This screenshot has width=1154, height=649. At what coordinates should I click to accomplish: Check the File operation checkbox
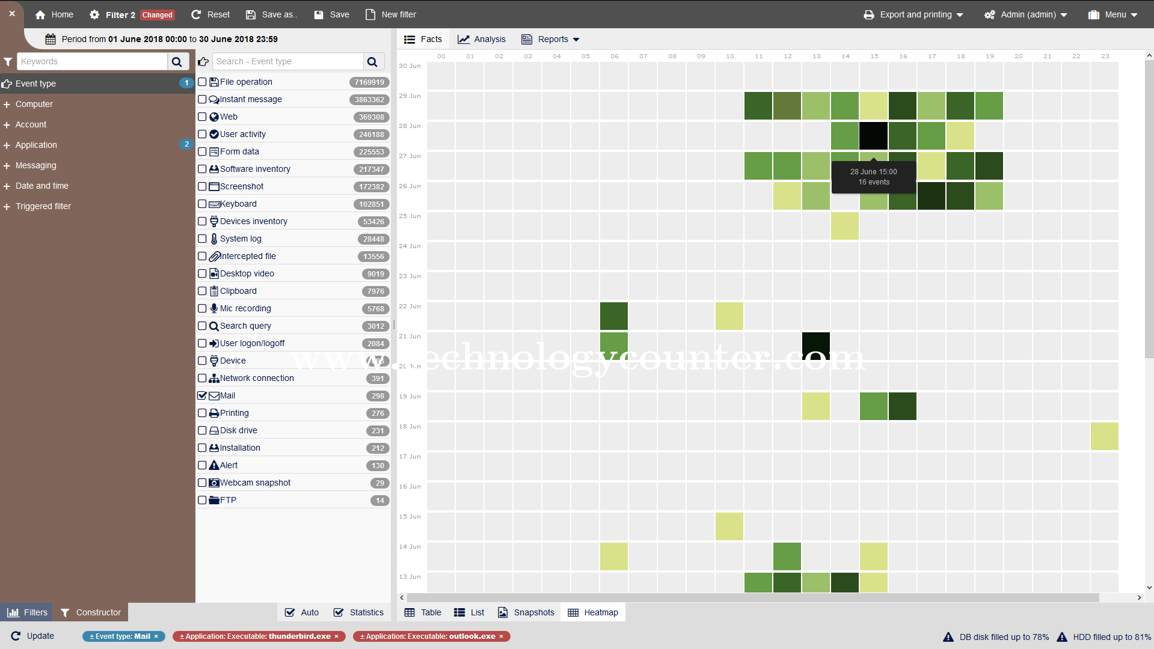click(202, 82)
